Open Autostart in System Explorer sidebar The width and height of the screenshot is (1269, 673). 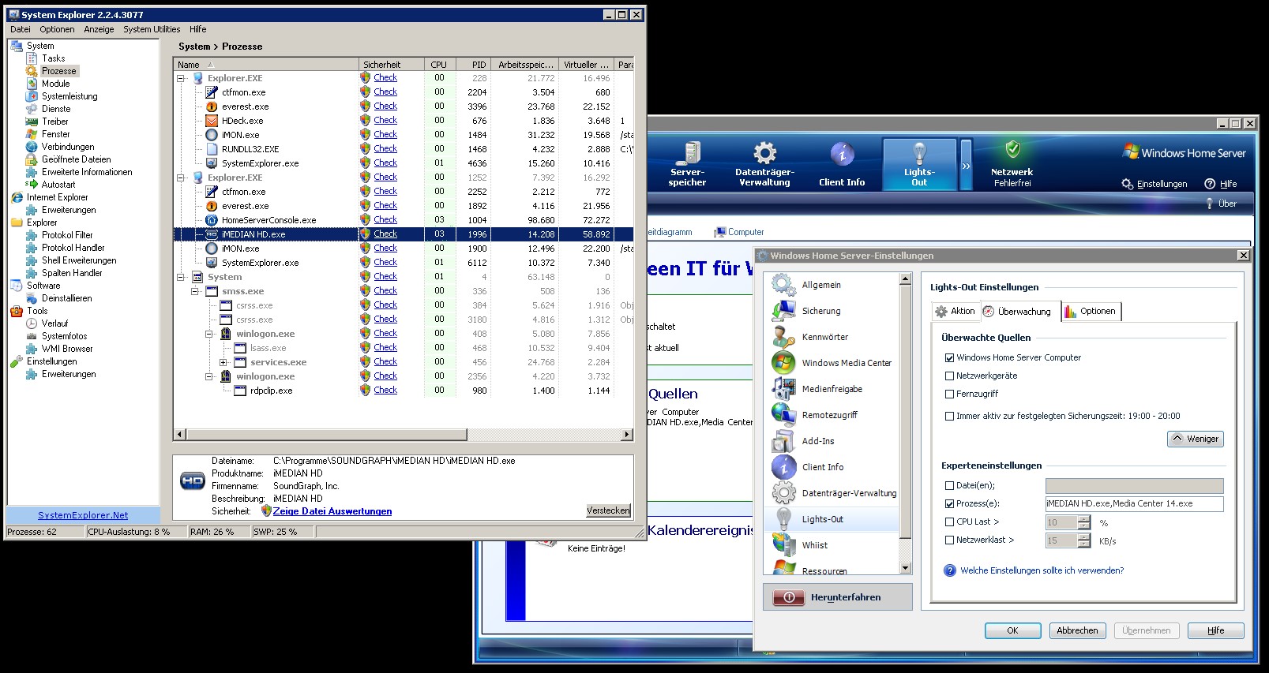pyautogui.click(x=58, y=185)
